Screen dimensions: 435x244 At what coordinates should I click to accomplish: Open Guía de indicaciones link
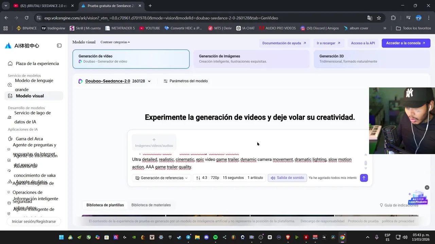tap(399, 205)
